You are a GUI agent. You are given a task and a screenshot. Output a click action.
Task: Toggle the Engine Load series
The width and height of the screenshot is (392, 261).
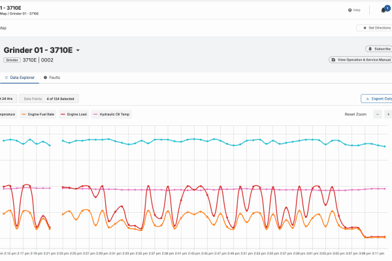[76, 114]
